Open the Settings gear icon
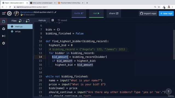This screenshot has height=98, width=175. tap(4, 43)
